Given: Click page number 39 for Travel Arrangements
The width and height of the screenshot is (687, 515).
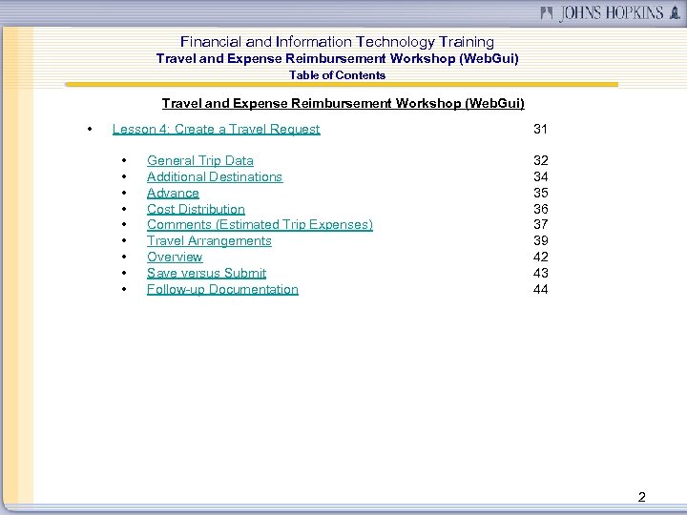Looking at the screenshot, I should coord(541,241).
